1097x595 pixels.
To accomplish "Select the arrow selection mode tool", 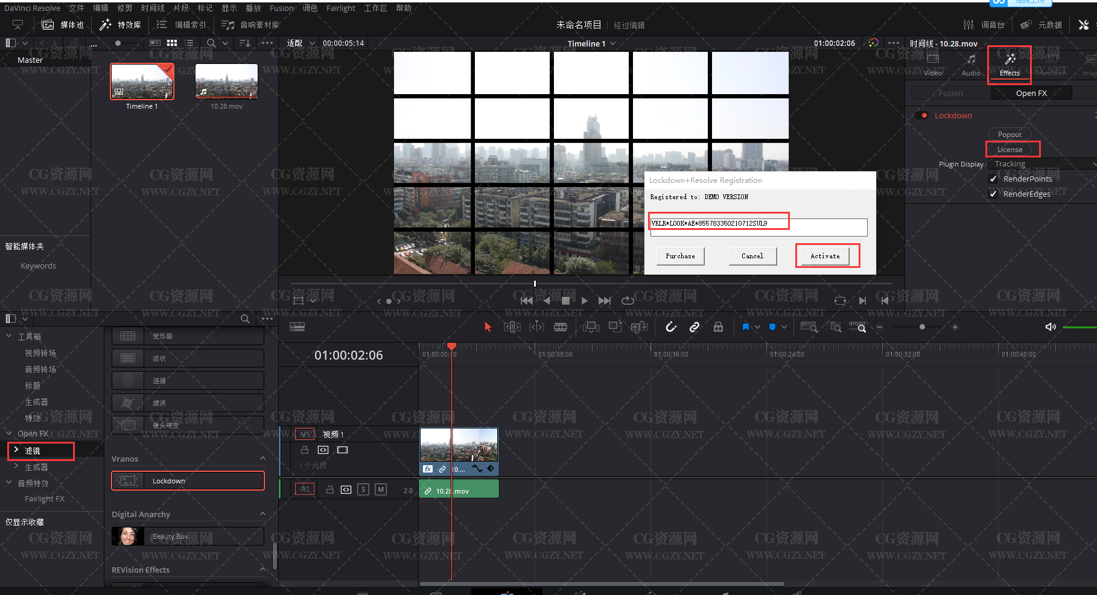I will coord(488,327).
